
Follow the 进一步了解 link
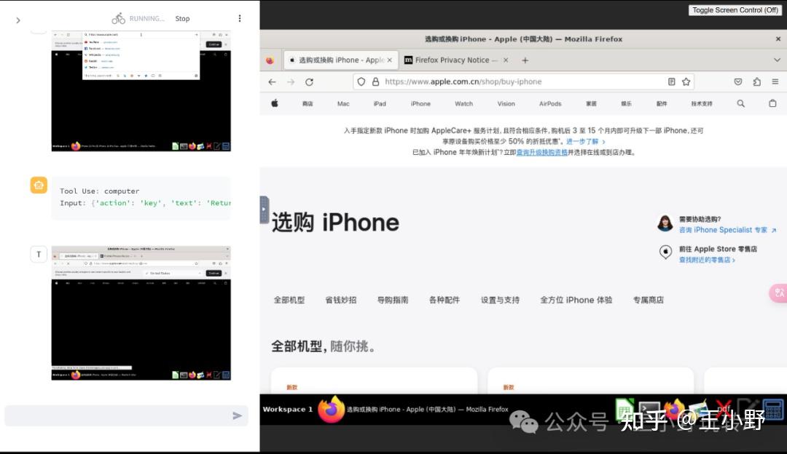585,142
